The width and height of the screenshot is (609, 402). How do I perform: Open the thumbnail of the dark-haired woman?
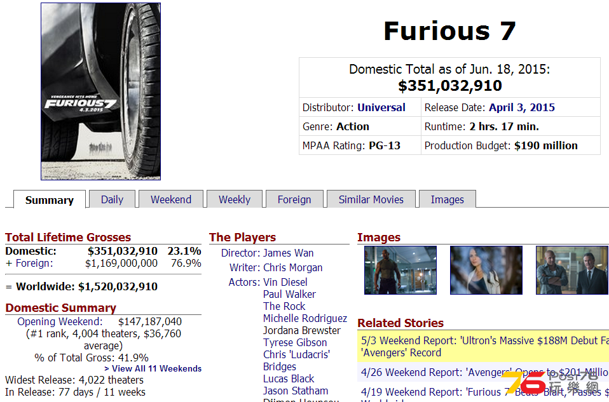[486, 270]
